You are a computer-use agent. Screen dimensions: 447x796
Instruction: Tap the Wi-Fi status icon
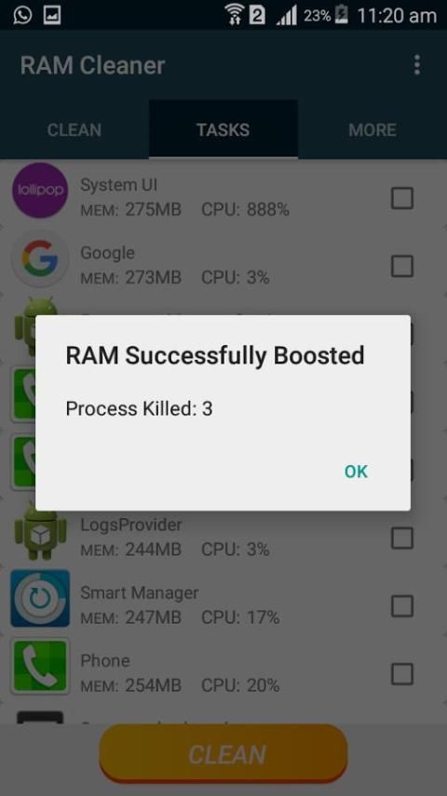234,14
